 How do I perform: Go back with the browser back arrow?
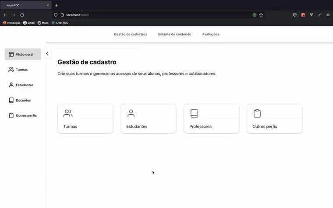tap(5, 15)
